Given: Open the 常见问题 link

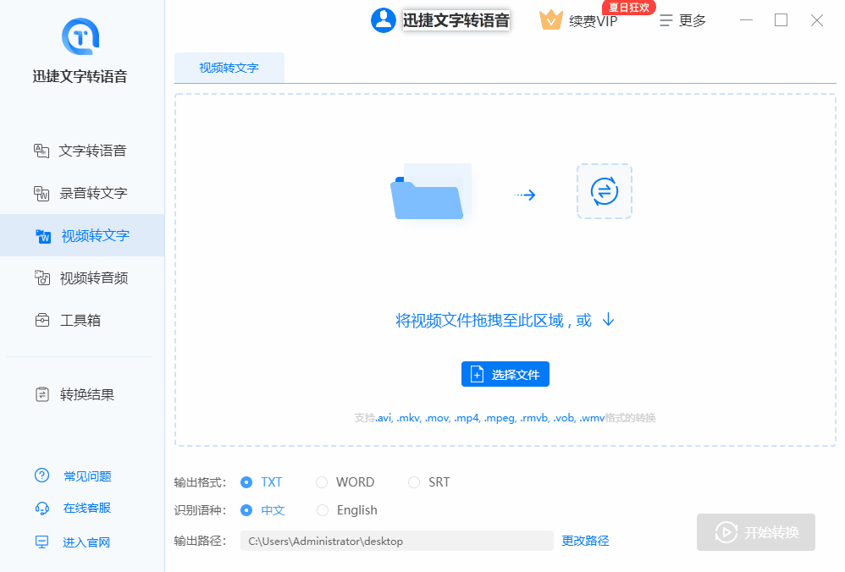Looking at the screenshot, I should 87,476.
